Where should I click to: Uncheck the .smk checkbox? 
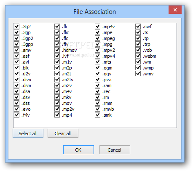(98, 115)
